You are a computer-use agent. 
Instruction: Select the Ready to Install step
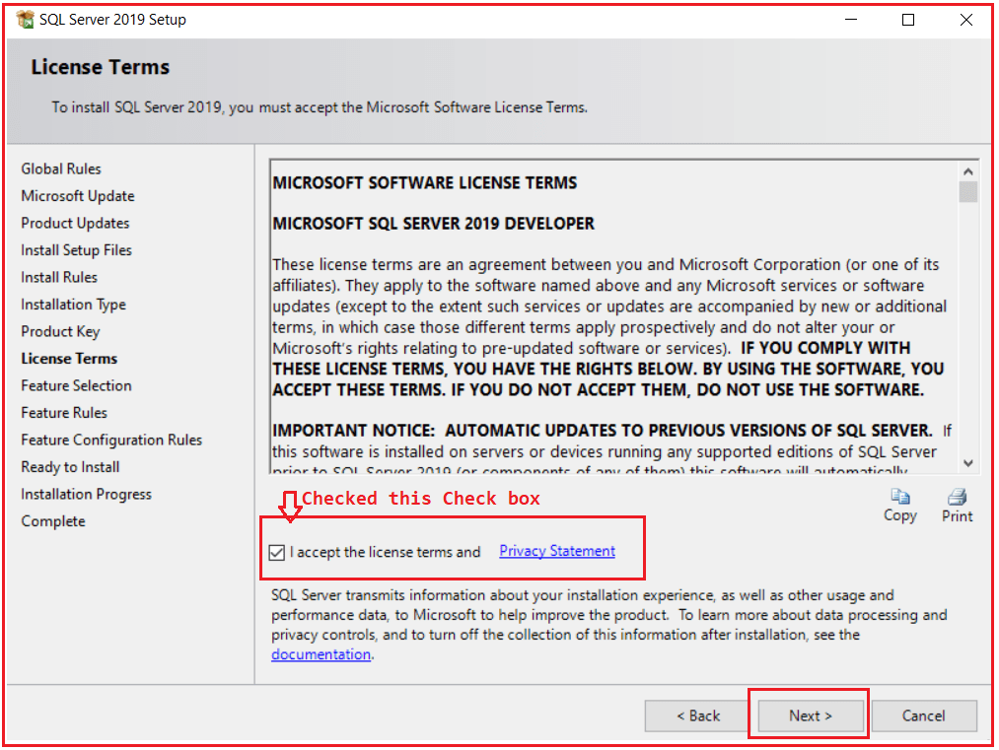(70, 467)
